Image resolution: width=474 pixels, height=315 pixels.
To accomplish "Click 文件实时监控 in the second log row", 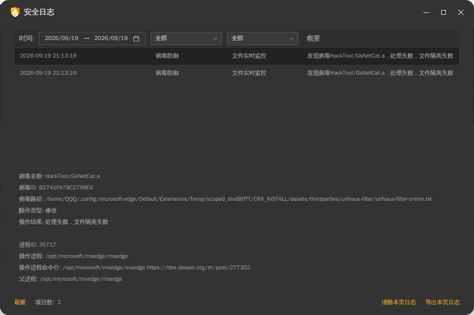I will 249,73.
